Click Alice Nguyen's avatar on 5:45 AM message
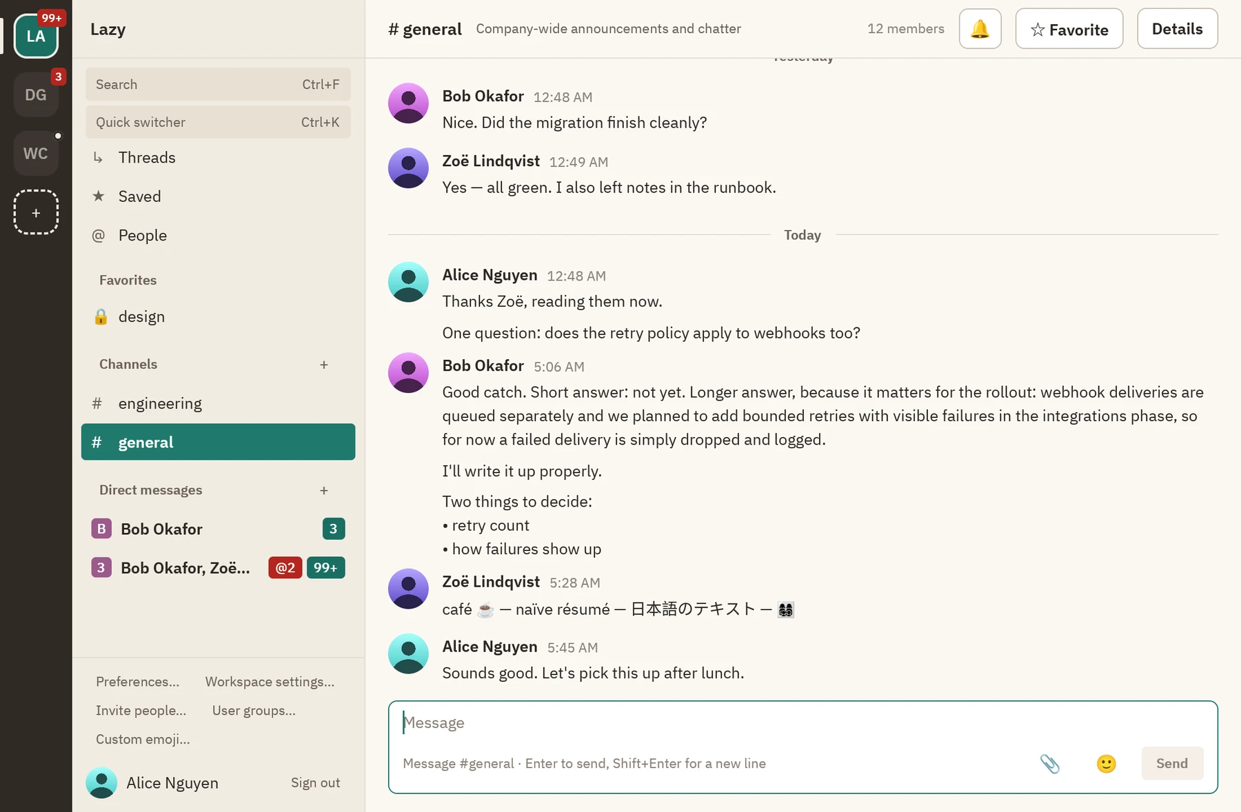Image resolution: width=1241 pixels, height=812 pixels. click(408, 653)
